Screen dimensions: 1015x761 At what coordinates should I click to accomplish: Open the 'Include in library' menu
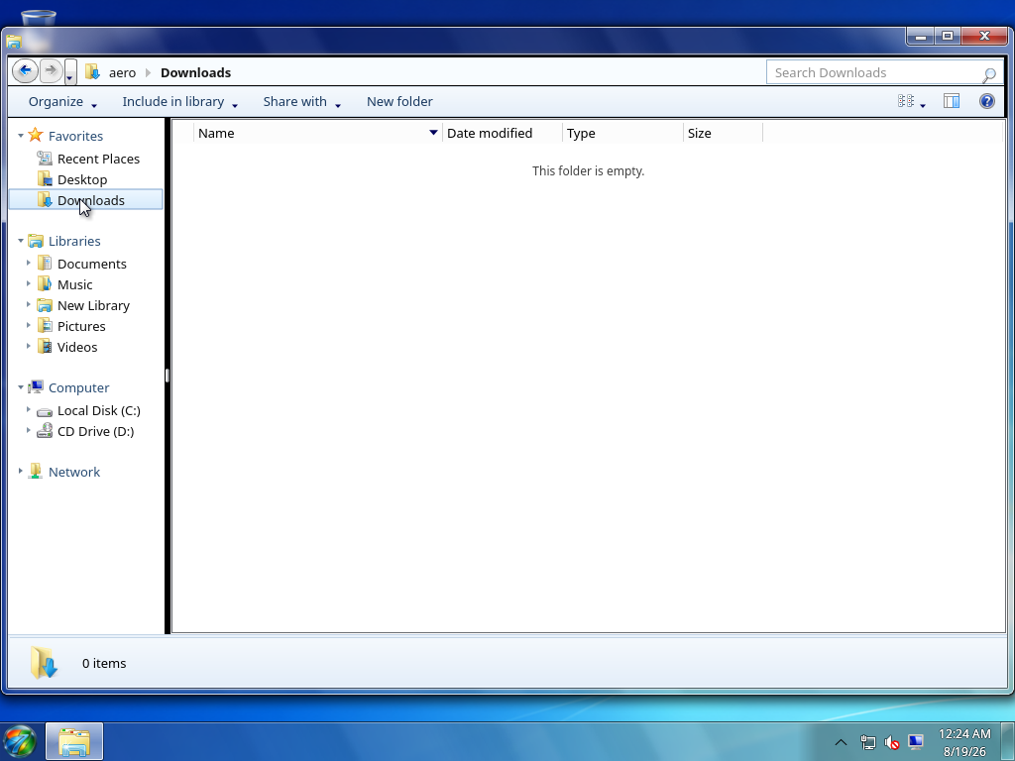(180, 102)
